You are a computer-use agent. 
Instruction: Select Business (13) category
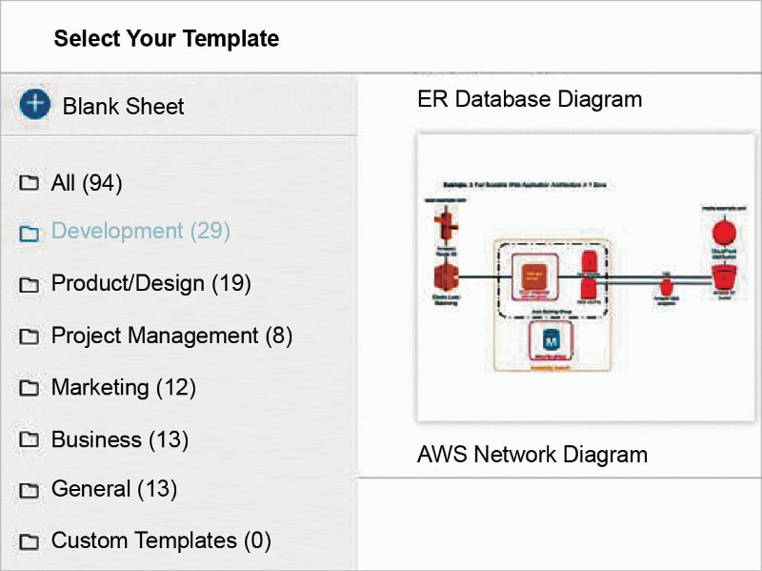pyautogui.click(x=120, y=439)
